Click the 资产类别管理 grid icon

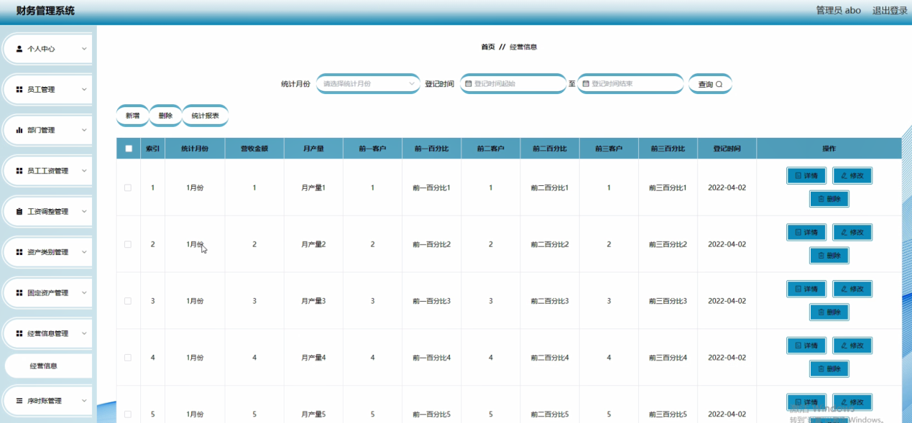(19, 252)
